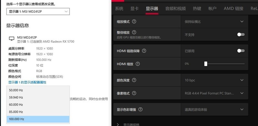Click the 标准动态范围(SDR) color space value
The width and height of the screenshot is (258, 126).
tap(50, 77)
